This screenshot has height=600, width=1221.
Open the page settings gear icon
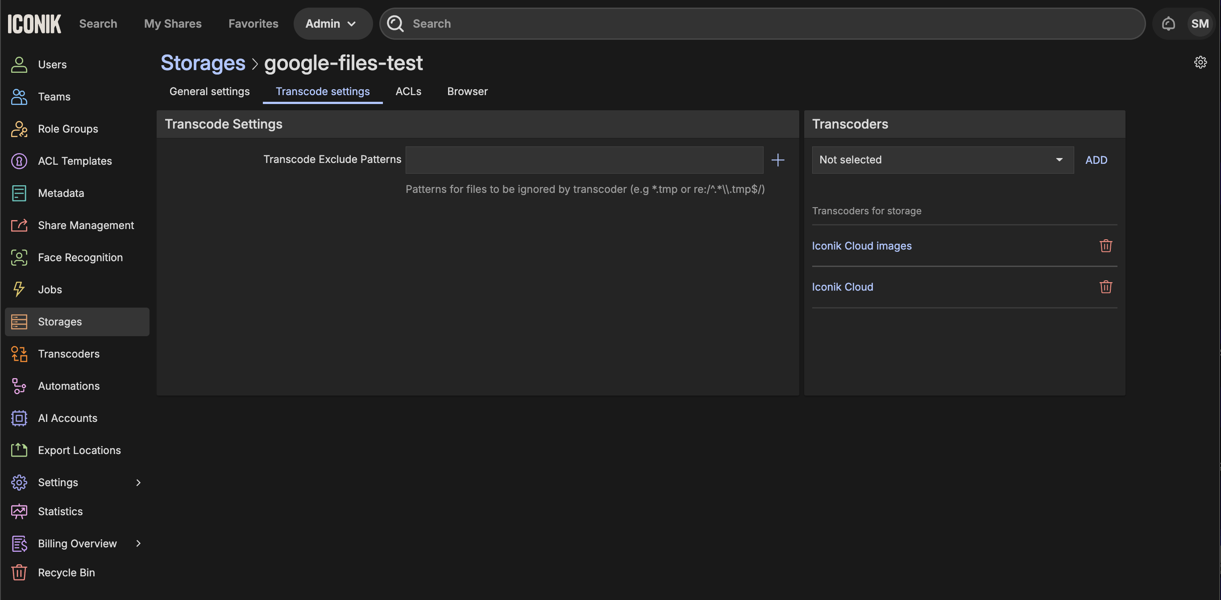pyautogui.click(x=1200, y=62)
